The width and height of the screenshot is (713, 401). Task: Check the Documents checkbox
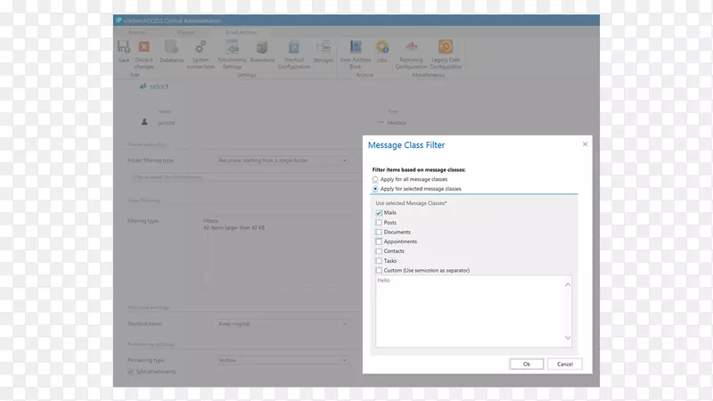click(379, 232)
